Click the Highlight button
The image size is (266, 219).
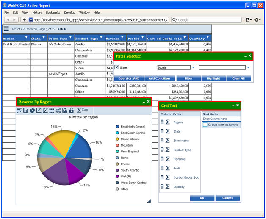click(213, 78)
